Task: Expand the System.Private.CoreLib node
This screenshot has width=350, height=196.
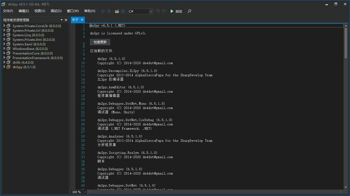Action: click(x=4, y=26)
